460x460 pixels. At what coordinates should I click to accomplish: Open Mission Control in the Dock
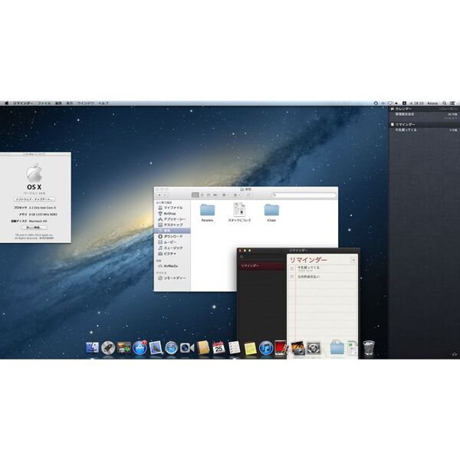(x=123, y=348)
